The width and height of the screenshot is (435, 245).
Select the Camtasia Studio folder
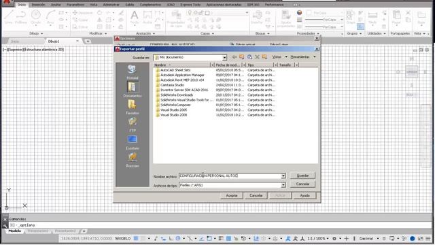pos(169,85)
